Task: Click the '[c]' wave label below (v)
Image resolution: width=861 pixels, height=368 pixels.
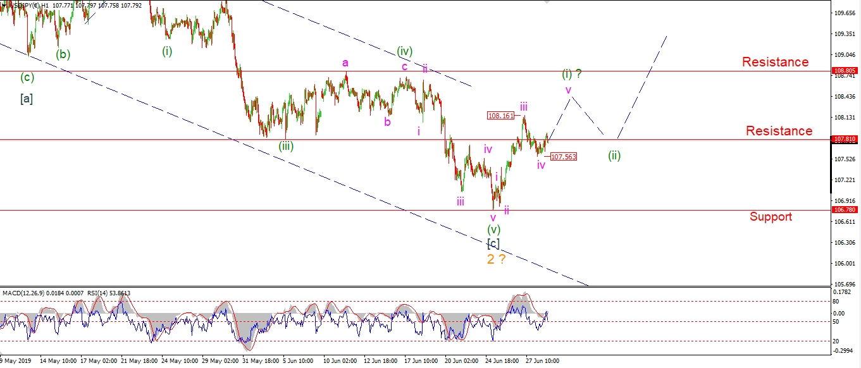Action: click(493, 243)
